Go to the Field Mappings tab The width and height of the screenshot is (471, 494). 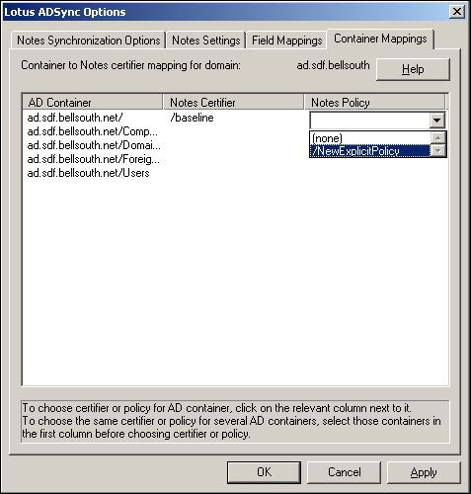[x=286, y=41]
